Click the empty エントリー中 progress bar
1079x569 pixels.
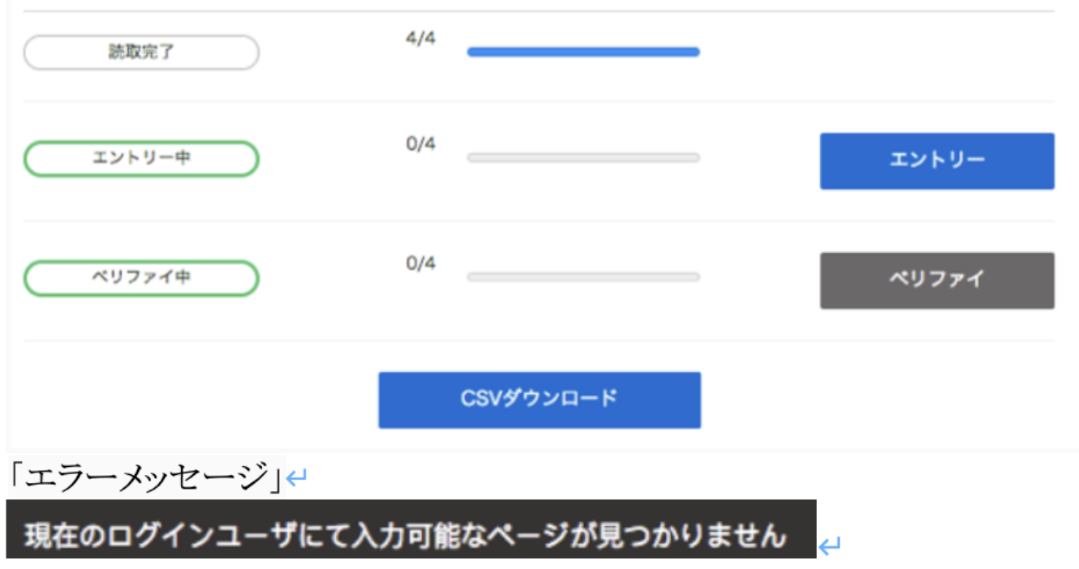[x=582, y=158]
